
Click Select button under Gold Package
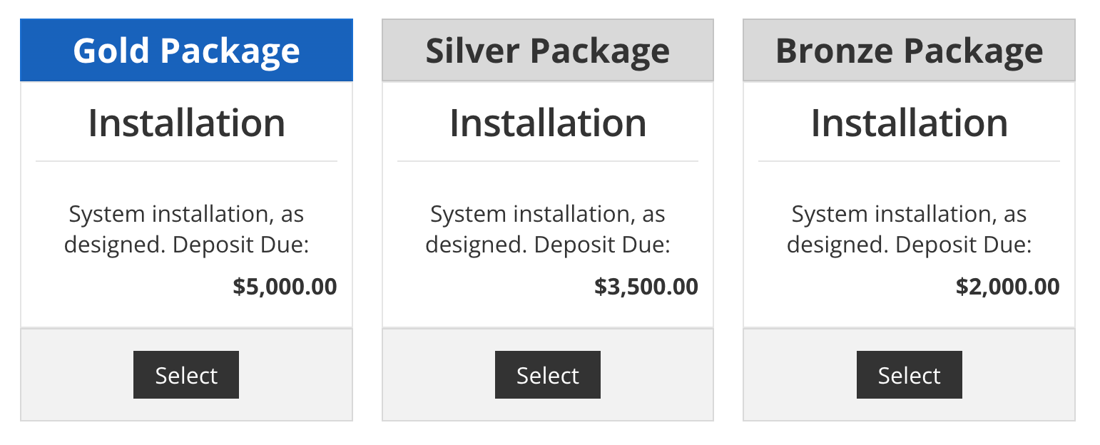pyautogui.click(x=186, y=375)
